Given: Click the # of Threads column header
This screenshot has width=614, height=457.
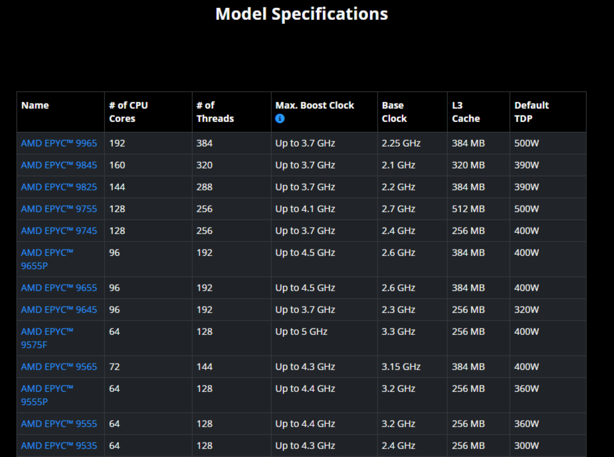Looking at the screenshot, I should (215, 112).
